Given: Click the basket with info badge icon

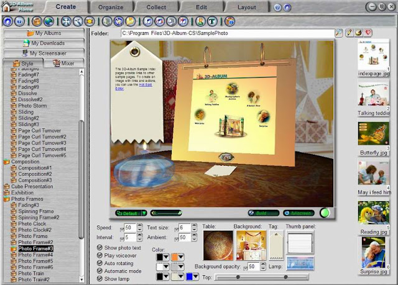Looking at the screenshot, I should pos(229,21).
